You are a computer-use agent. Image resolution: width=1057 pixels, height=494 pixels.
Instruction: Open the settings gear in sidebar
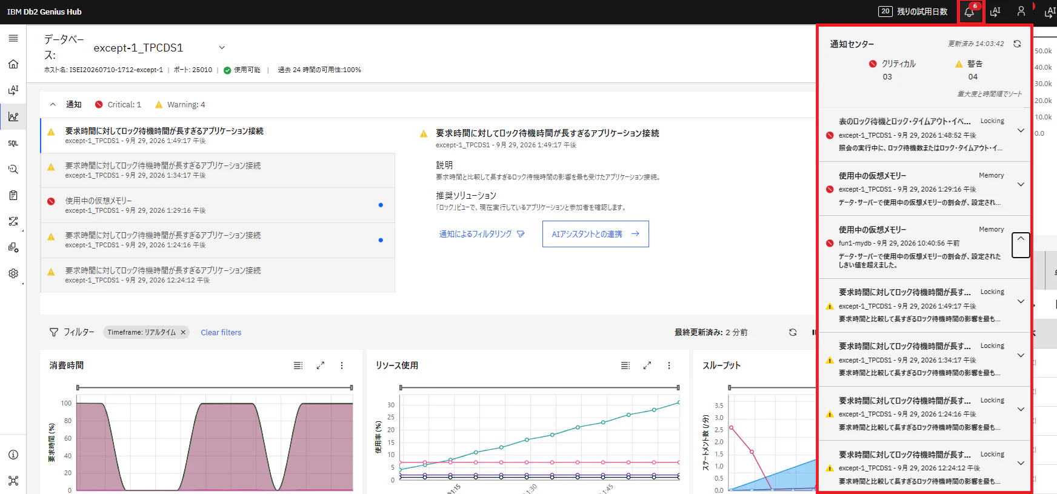[x=13, y=273]
